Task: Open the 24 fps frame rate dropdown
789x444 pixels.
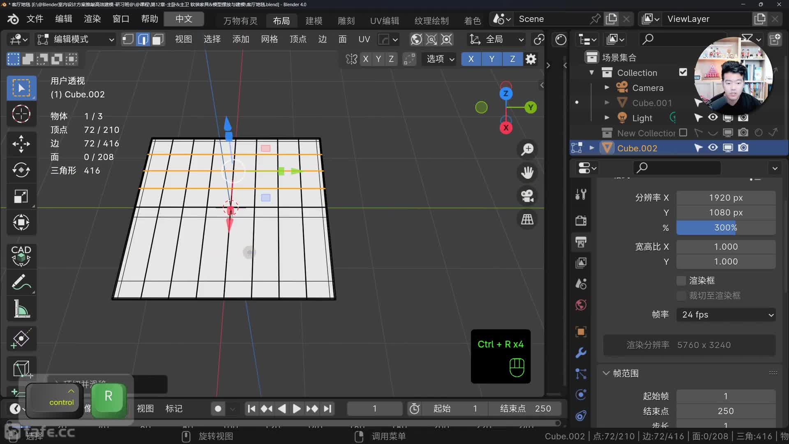Action: point(726,314)
